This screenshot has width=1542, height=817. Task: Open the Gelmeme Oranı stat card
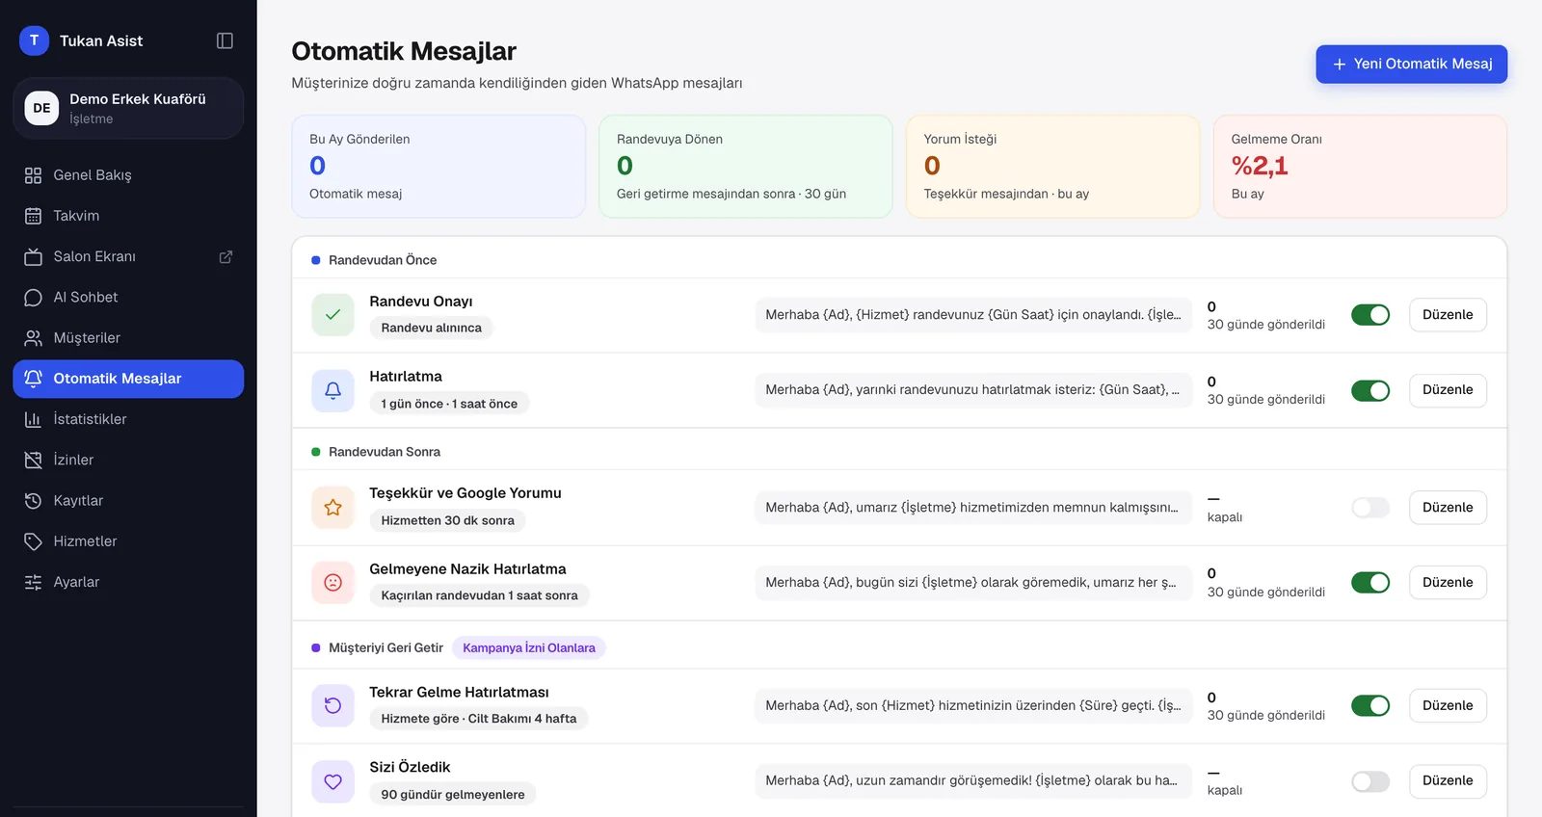click(x=1360, y=167)
